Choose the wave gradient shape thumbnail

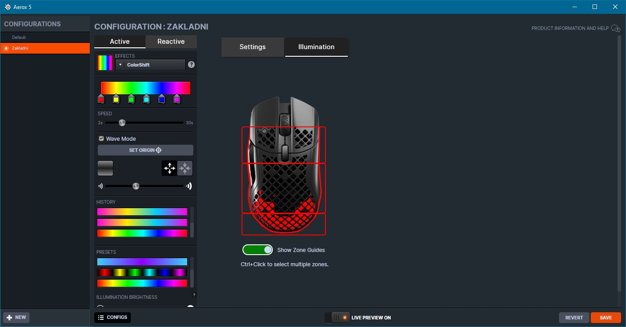click(x=105, y=168)
